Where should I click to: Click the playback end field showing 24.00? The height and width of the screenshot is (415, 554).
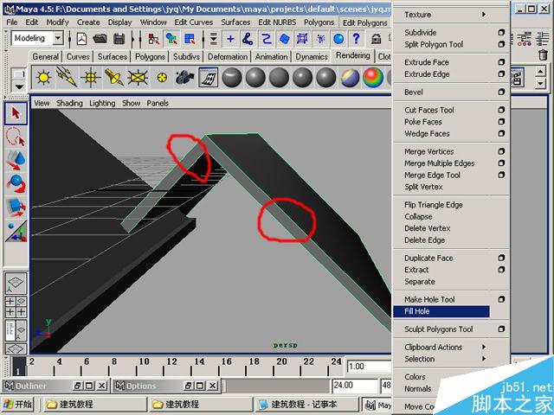(x=354, y=386)
